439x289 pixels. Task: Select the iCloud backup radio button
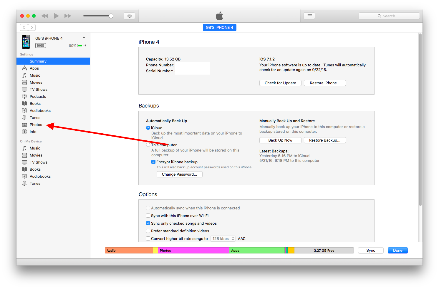point(148,128)
